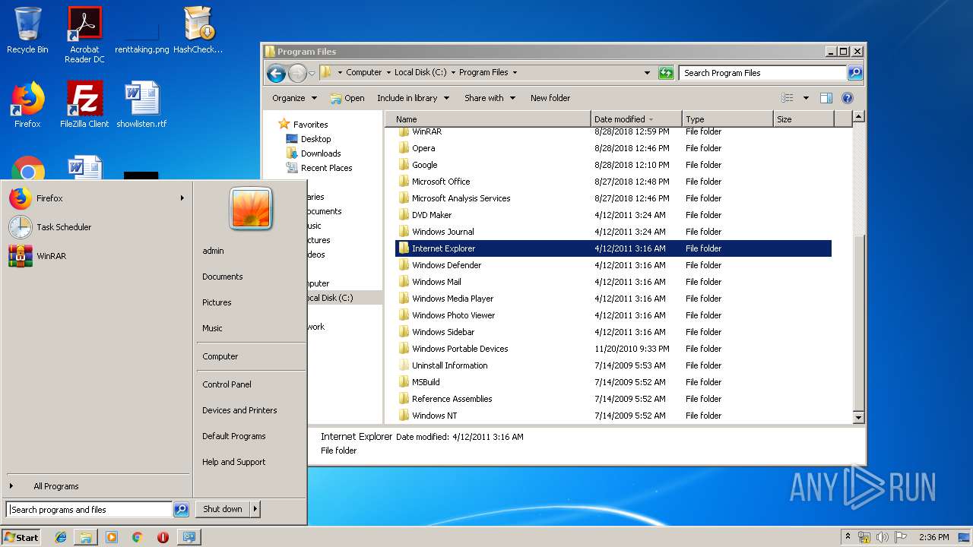Open recent pages dropdown arrow
973x547 pixels.
click(312, 74)
